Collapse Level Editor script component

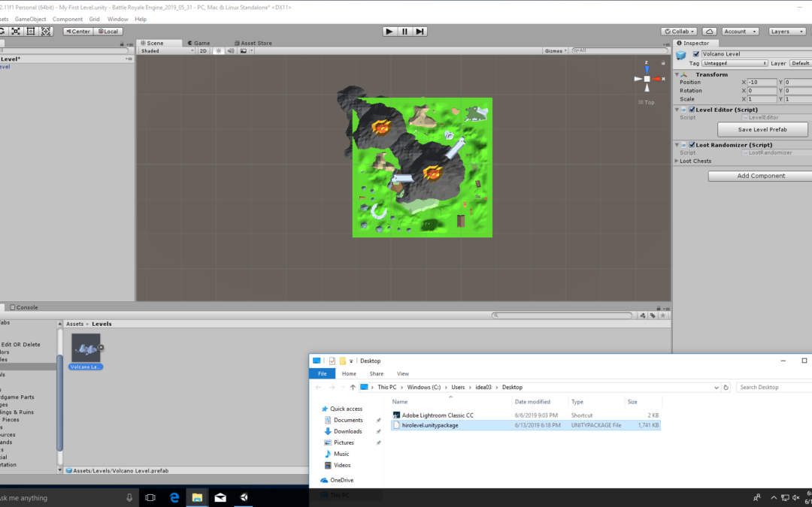coord(677,110)
